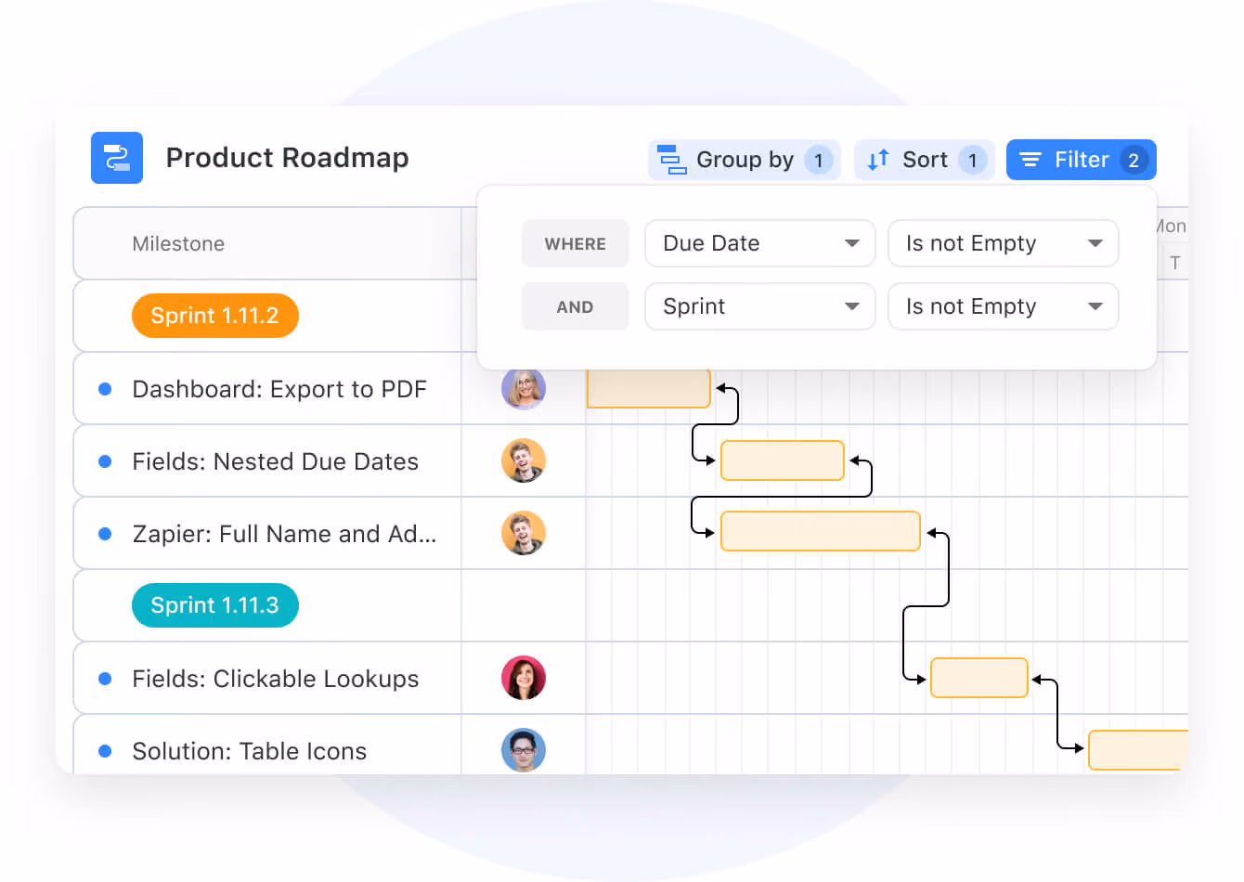Image resolution: width=1244 pixels, height=882 pixels.
Task: Open the Group by options
Action: point(745,160)
